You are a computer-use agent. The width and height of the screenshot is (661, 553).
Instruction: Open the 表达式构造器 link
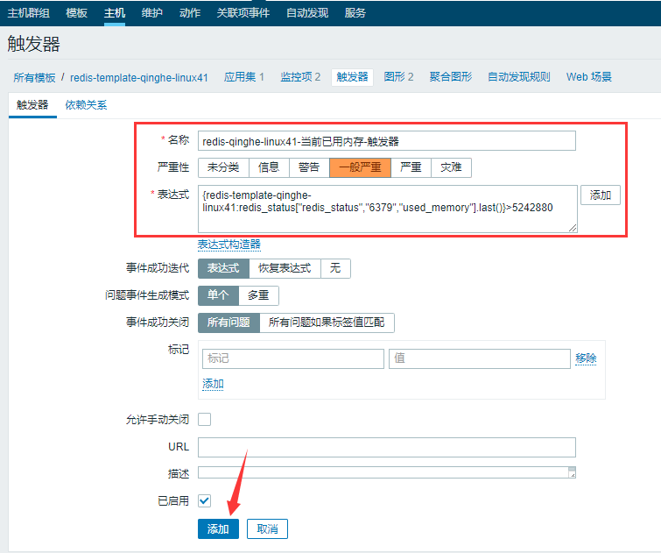tap(229, 245)
